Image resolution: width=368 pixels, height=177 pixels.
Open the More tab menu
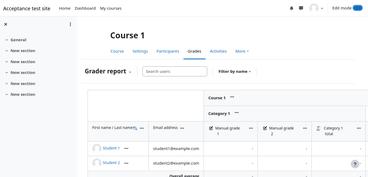(242, 51)
